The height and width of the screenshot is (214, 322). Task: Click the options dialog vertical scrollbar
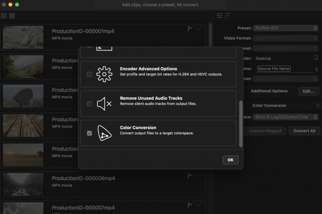click(241, 124)
